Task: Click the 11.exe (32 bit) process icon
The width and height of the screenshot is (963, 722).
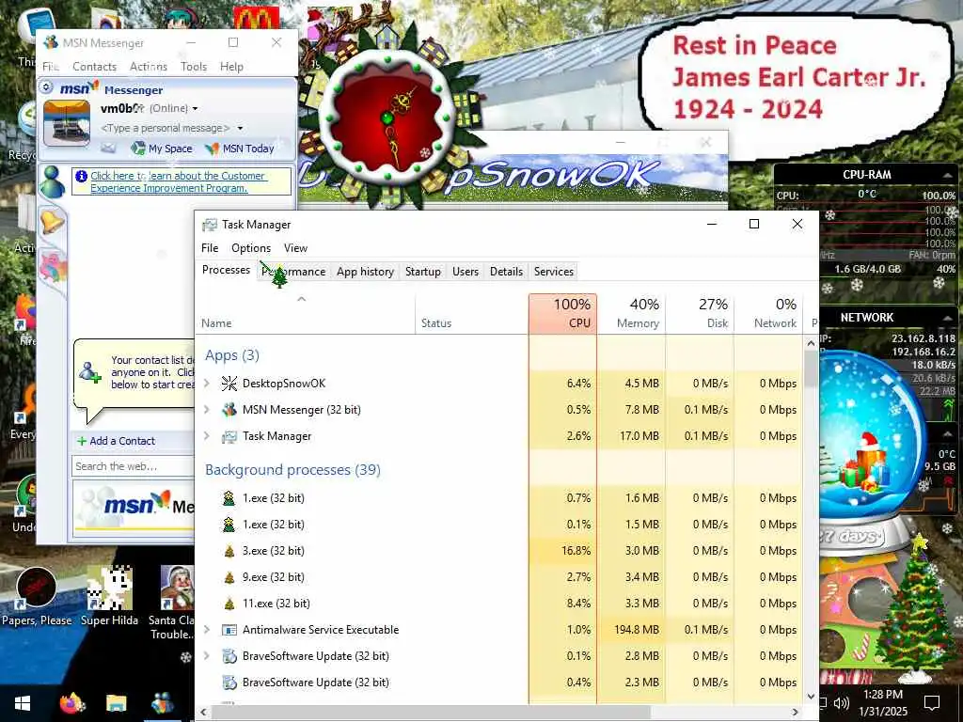Action: [x=229, y=604]
